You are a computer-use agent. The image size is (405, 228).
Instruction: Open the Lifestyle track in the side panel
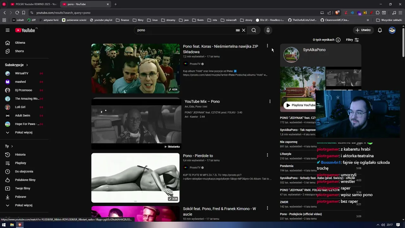pos(286,154)
